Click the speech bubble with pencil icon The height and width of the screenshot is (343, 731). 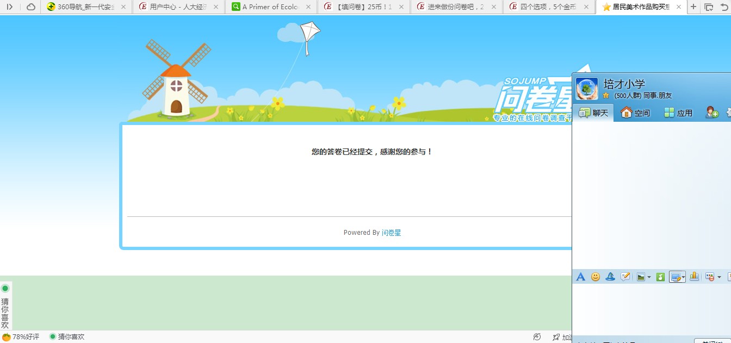pos(625,277)
